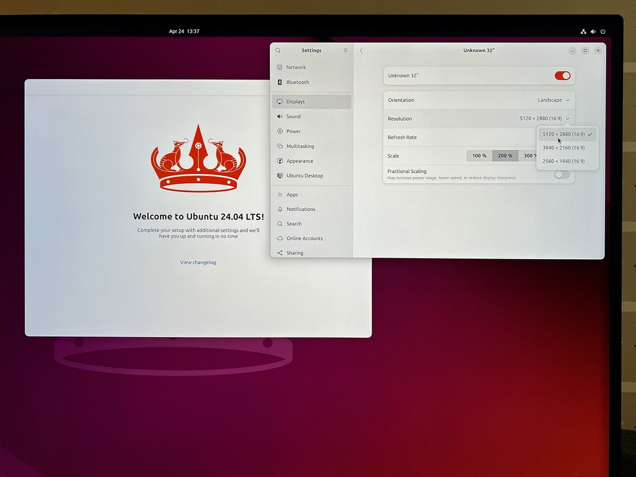Click the Welcome window's Ubuntu crown logo
The image size is (636, 477).
(199, 158)
